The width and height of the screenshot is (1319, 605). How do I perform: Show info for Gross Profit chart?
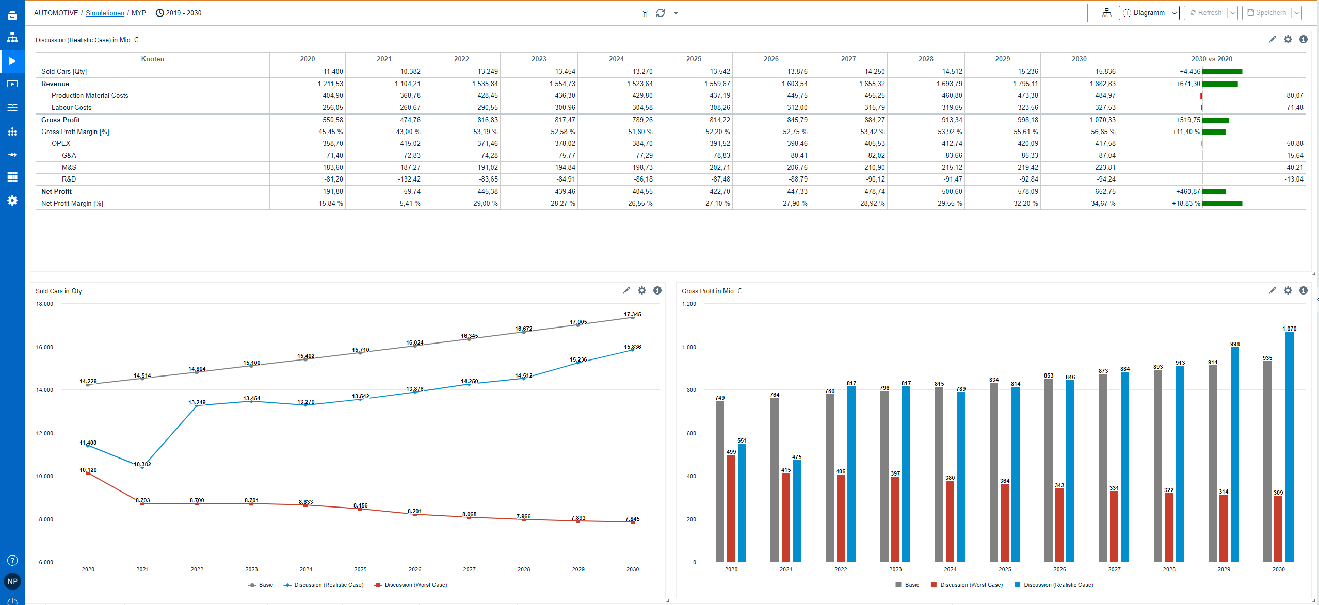click(1303, 290)
